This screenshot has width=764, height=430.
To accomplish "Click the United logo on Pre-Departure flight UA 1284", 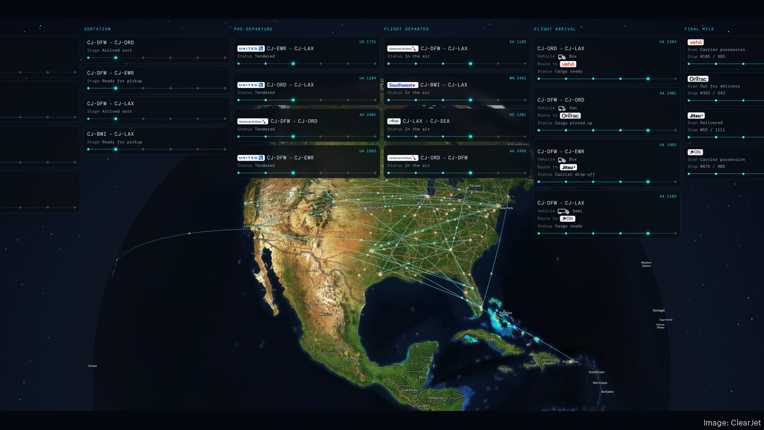I will pyautogui.click(x=251, y=85).
